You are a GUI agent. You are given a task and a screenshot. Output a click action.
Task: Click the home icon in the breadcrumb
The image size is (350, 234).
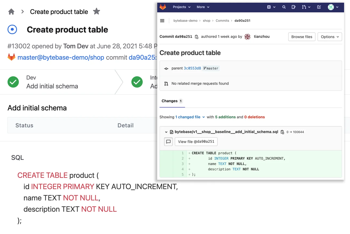11,12
